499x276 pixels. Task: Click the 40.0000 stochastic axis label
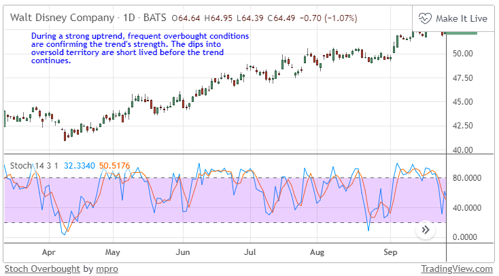point(467,208)
